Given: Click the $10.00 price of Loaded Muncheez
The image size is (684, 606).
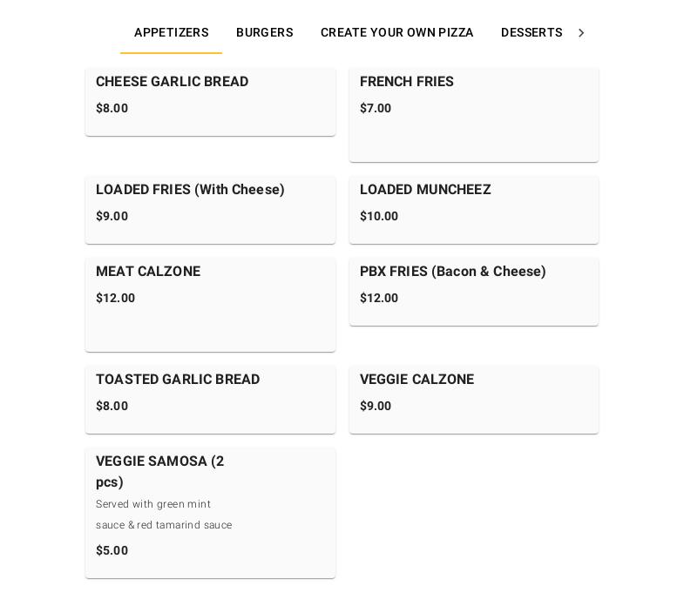Looking at the screenshot, I should [x=379, y=217].
